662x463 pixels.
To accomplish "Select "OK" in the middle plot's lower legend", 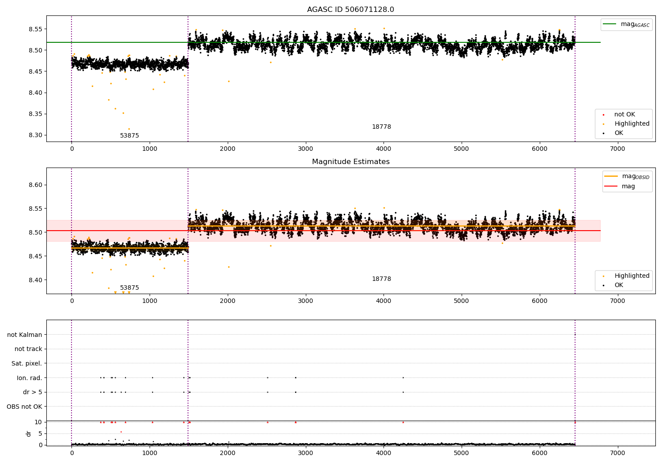I will 619,285.
